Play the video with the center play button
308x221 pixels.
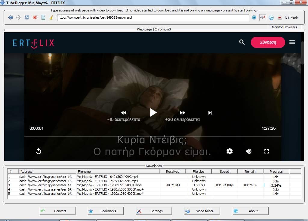153,112
